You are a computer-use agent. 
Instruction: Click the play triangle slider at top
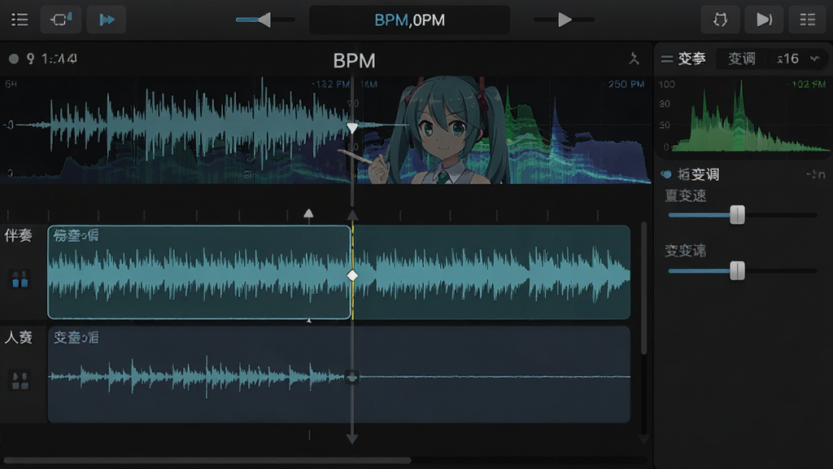coord(565,20)
